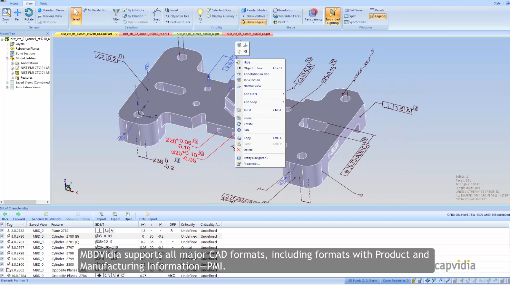Toggle Selected Only visibility
510x285 pixels.
coord(219,10)
